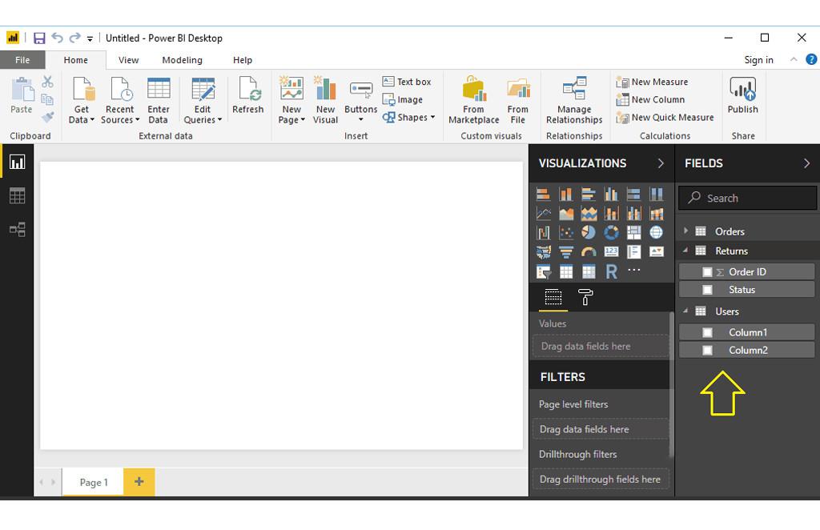Select the donut chart visual
Viewport: 820px width, 530px height.
(x=611, y=233)
